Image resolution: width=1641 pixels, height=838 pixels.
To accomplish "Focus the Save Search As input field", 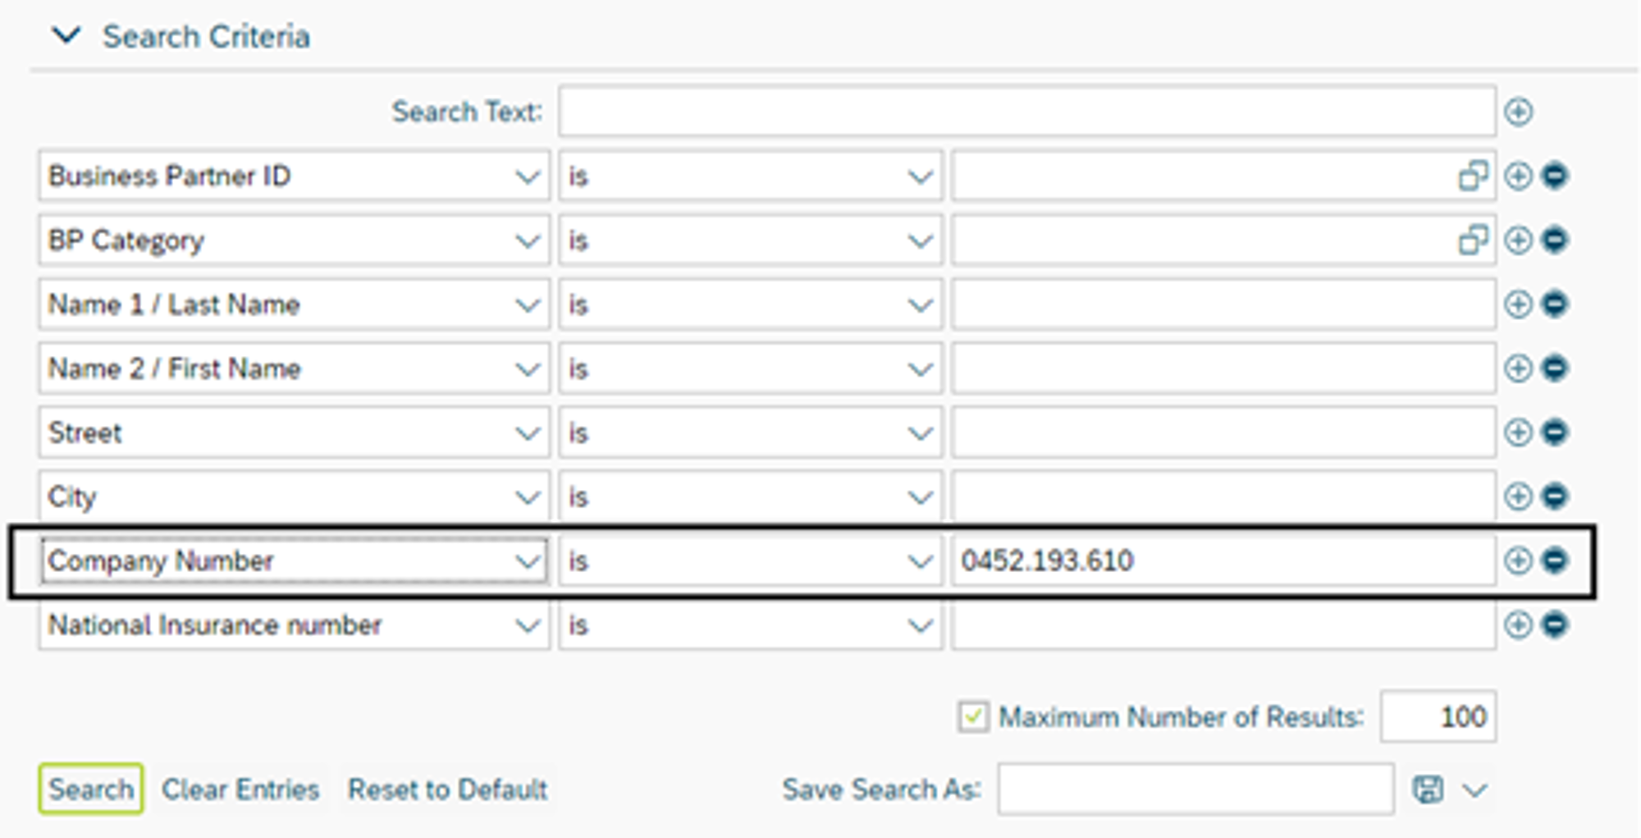I will (x=1195, y=790).
